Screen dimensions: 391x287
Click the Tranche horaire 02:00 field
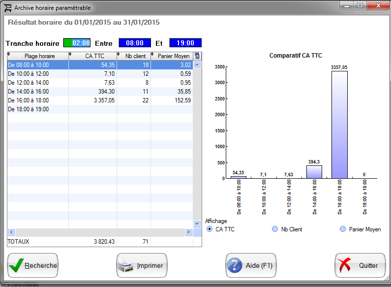click(77, 43)
